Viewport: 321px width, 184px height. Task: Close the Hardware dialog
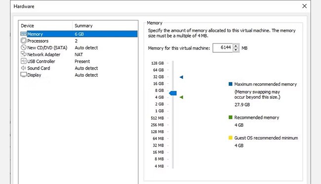pos(304,6)
